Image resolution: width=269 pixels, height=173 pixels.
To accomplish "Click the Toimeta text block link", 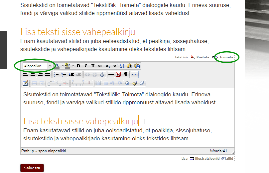I will pyautogui.click(x=226, y=57).
